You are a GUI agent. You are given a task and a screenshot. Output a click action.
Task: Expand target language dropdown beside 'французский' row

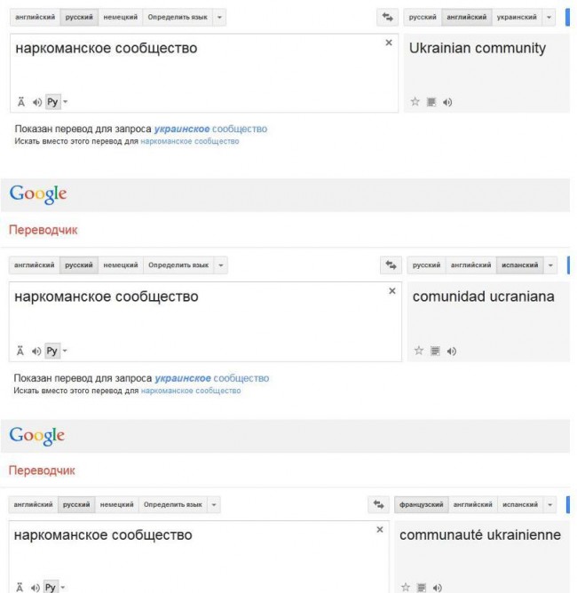[x=549, y=505]
